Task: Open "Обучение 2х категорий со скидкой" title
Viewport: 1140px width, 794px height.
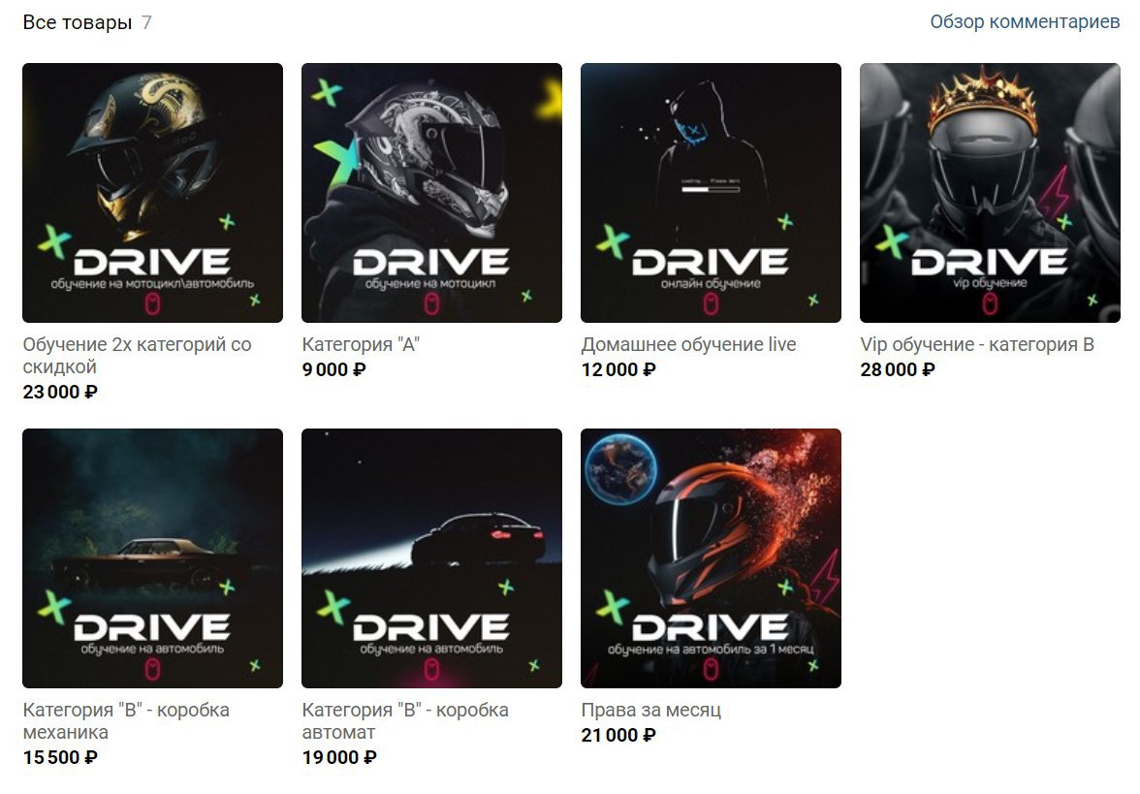Action: tap(137, 356)
